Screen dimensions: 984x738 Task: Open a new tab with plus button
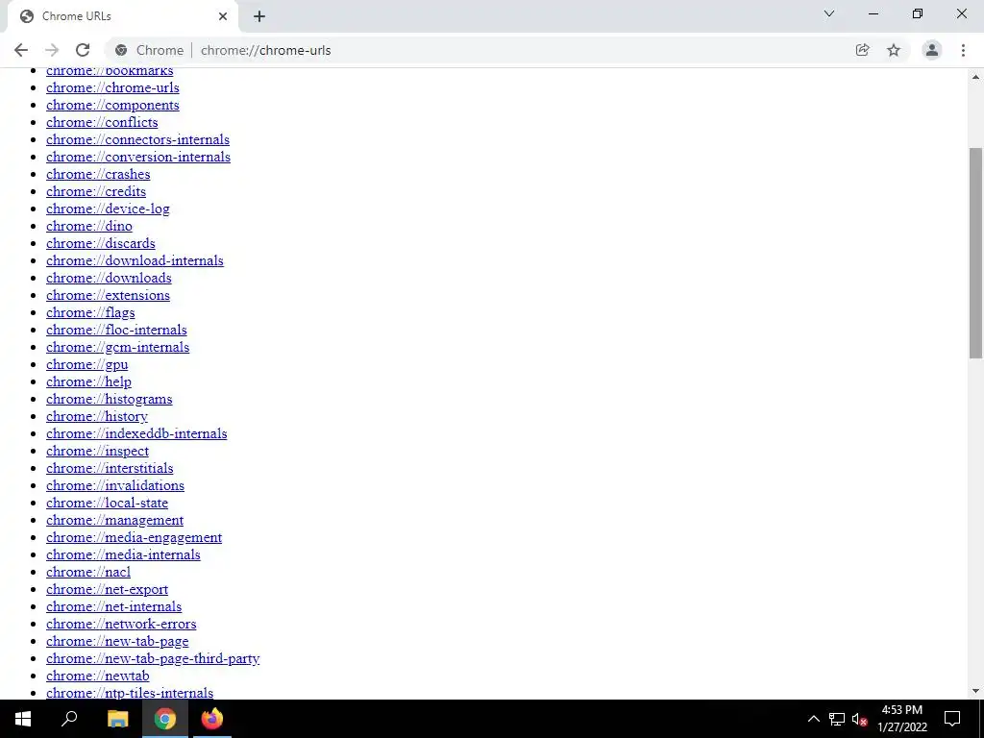[x=259, y=17]
